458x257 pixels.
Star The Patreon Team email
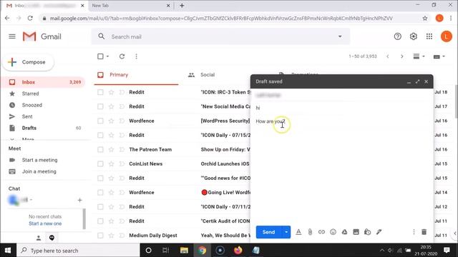click(112, 149)
